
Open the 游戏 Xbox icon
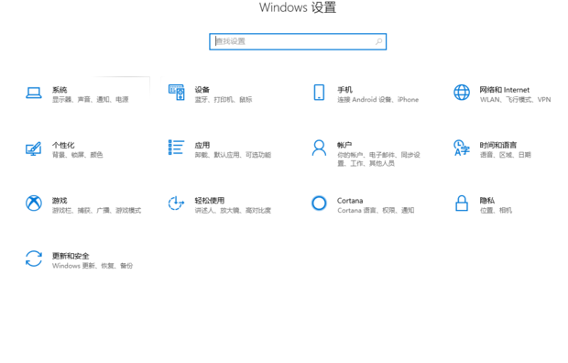coord(34,203)
